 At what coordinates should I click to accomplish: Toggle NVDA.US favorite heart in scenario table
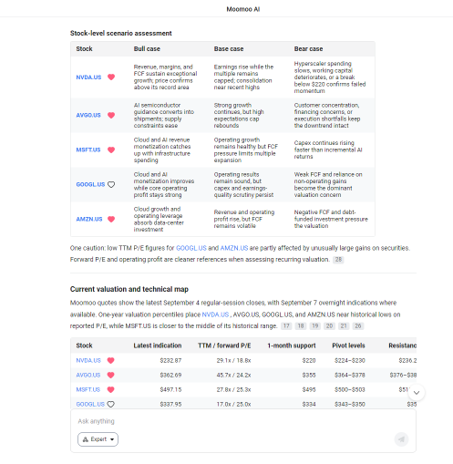pos(111,77)
